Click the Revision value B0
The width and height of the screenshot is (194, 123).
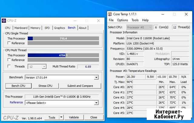coord(135,59)
